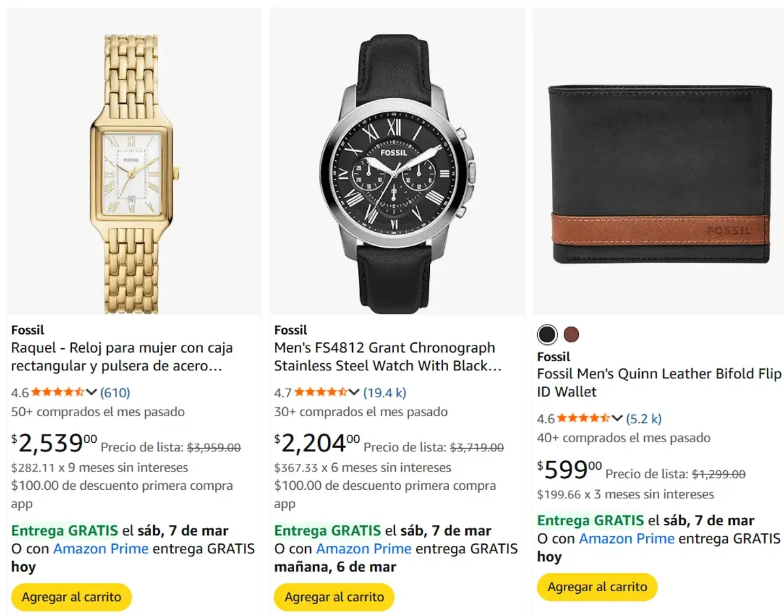Open the (610) reviews link for the Raquel watch
784x616 pixels.
click(114, 393)
